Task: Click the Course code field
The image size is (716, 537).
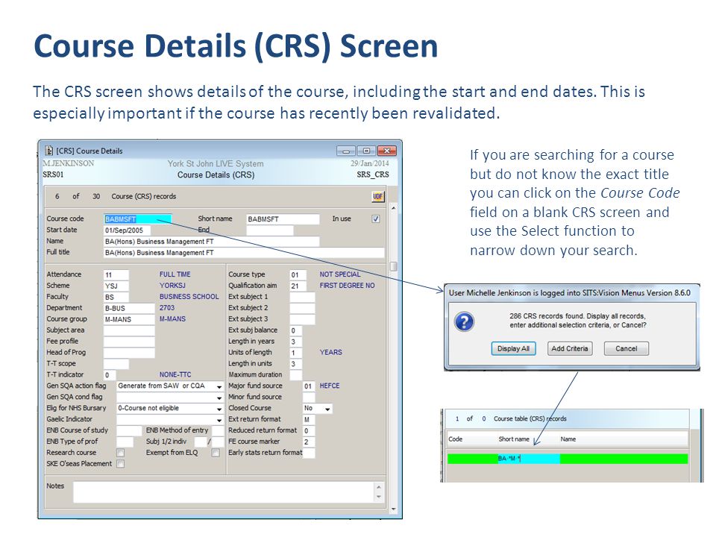Action: click(138, 219)
